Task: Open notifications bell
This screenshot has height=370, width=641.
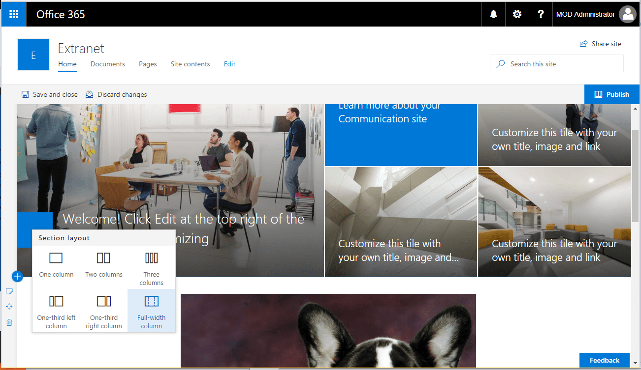Action: [493, 14]
